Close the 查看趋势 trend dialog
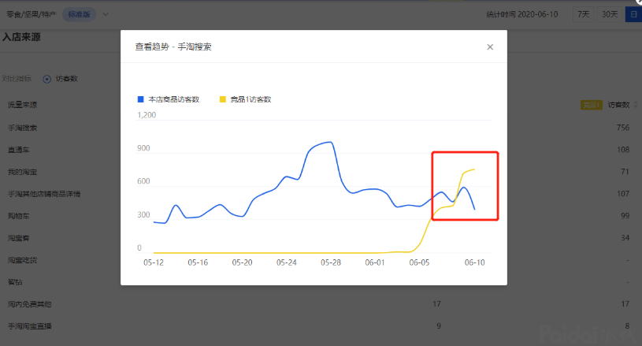Image resolution: width=642 pixels, height=346 pixels. [490, 47]
